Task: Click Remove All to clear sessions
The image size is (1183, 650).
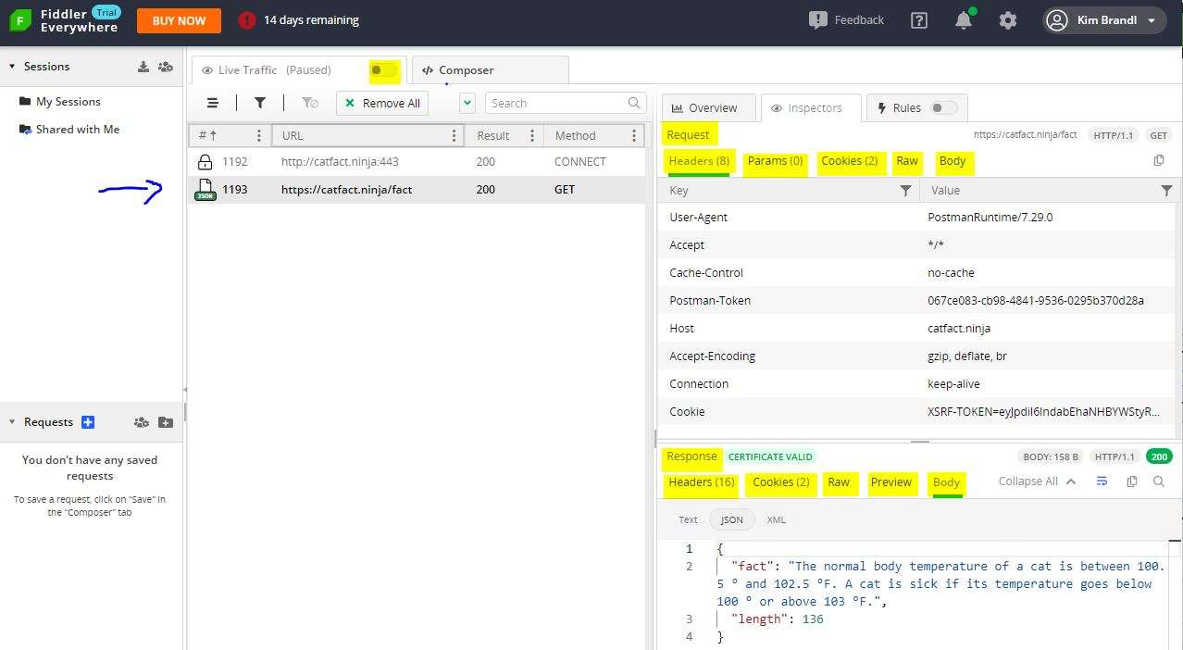Action: [381, 102]
